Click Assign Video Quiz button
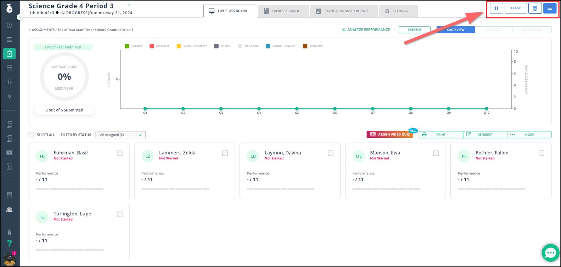This screenshot has width=561, height=267. coord(390,135)
